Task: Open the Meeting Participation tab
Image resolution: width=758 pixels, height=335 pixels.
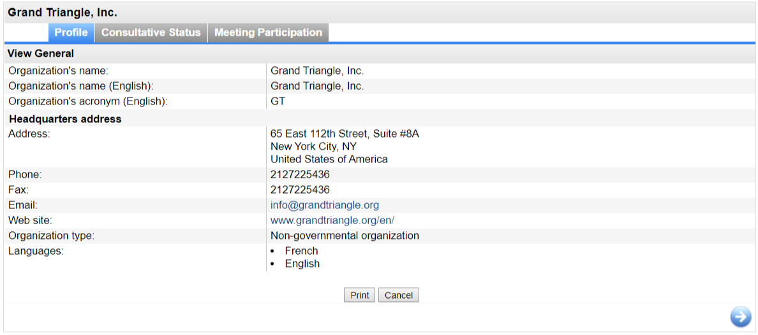Action: tap(268, 33)
